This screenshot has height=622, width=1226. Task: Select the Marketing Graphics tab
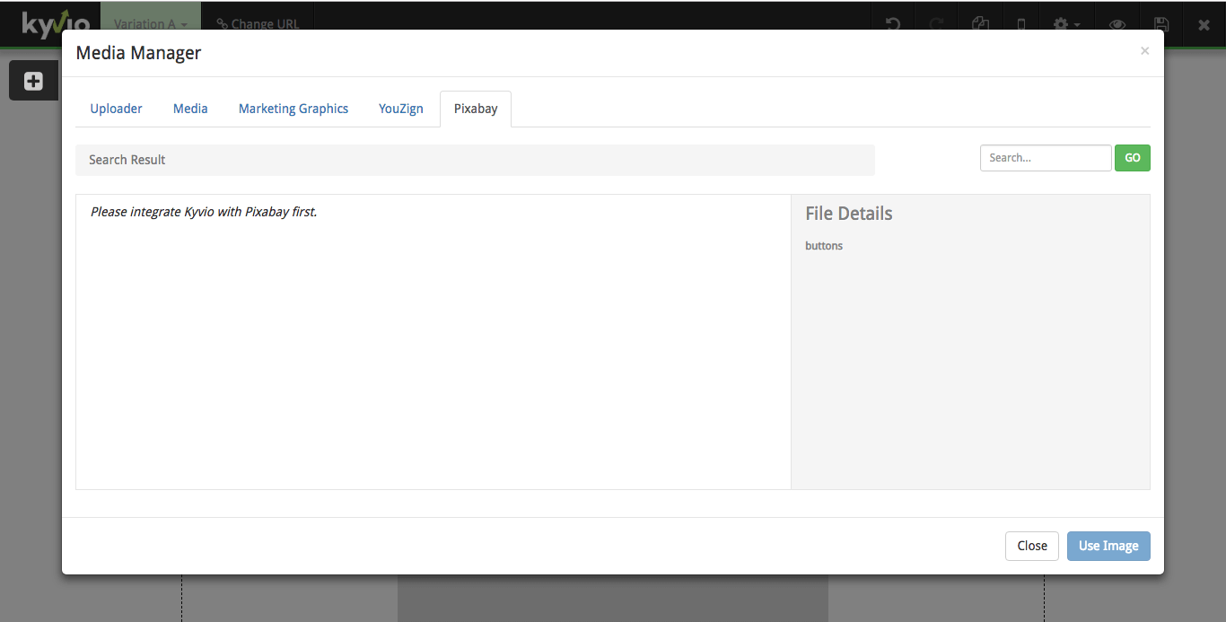click(293, 109)
